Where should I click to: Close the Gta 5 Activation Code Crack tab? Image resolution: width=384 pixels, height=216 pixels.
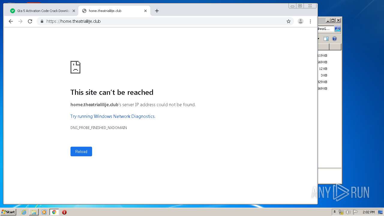click(74, 11)
